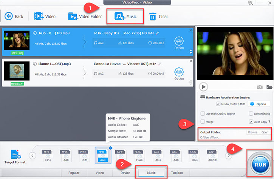Switch to the Music tab
This screenshot has height=179, width=274.
tap(151, 173)
